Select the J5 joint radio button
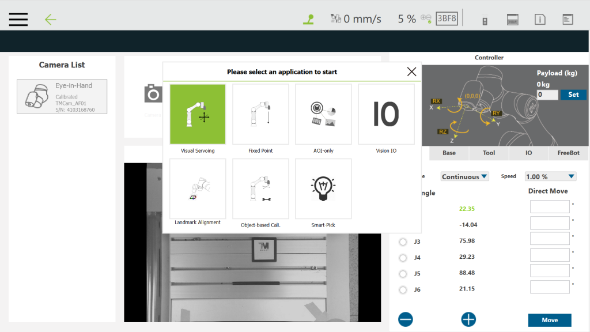 pyautogui.click(x=403, y=273)
